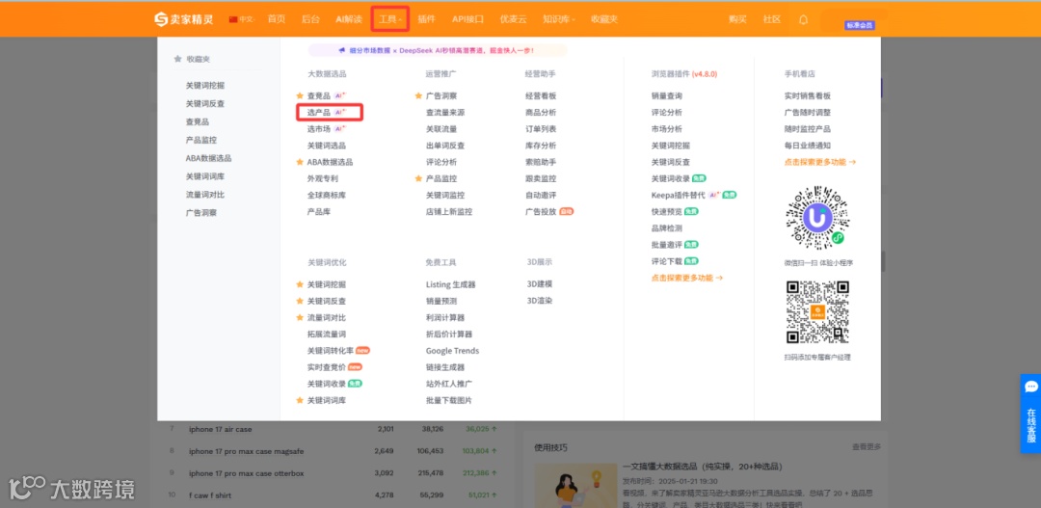Click the 卖家精灵 logo
The image size is (1041, 508).
click(x=184, y=19)
